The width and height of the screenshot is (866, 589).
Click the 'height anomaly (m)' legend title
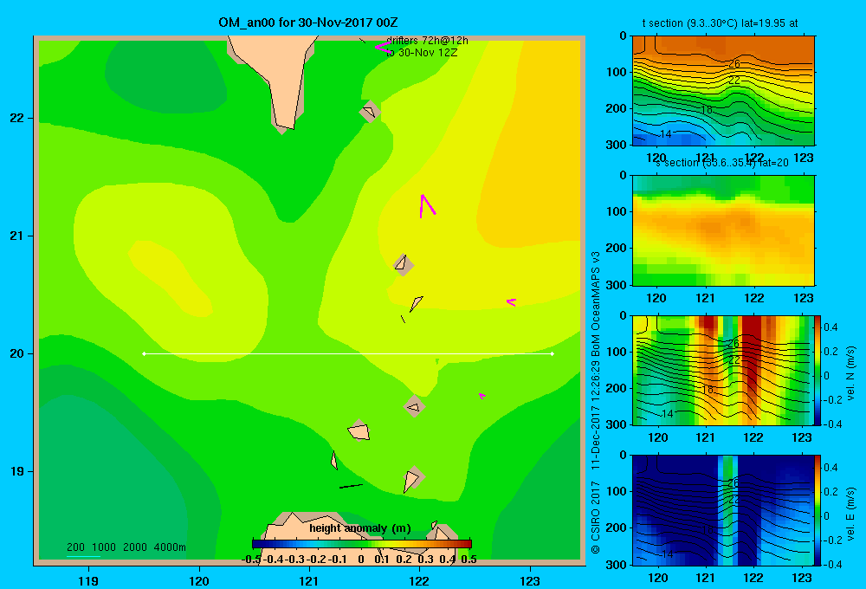[360, 528]
